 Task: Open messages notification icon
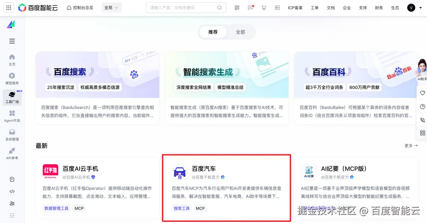point(251,8)
